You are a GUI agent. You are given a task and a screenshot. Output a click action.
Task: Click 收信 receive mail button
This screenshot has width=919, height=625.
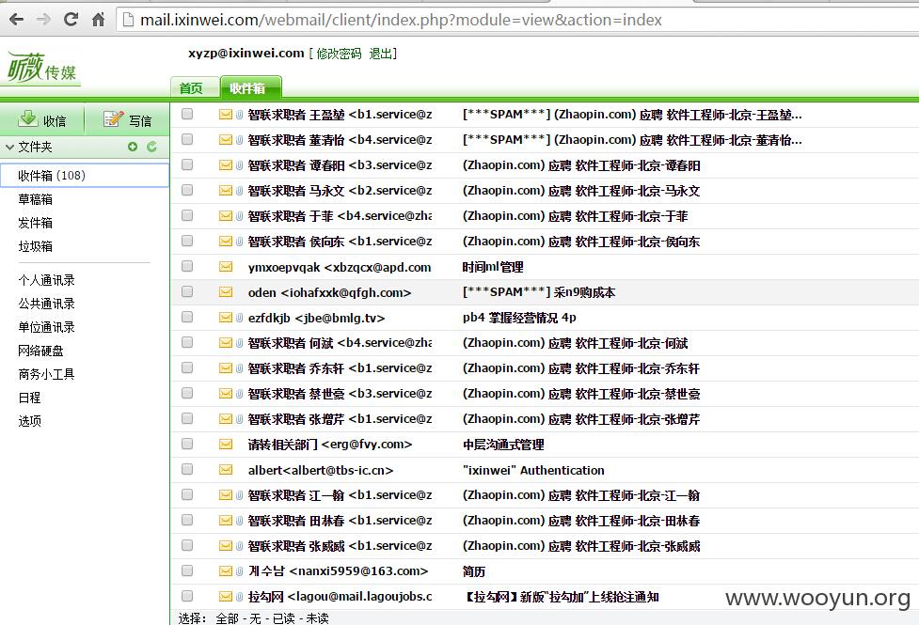point(42,119)
